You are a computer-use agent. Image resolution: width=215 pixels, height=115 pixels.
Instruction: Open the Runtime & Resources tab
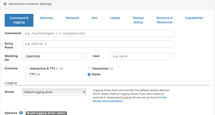click(x=164, y=20)
